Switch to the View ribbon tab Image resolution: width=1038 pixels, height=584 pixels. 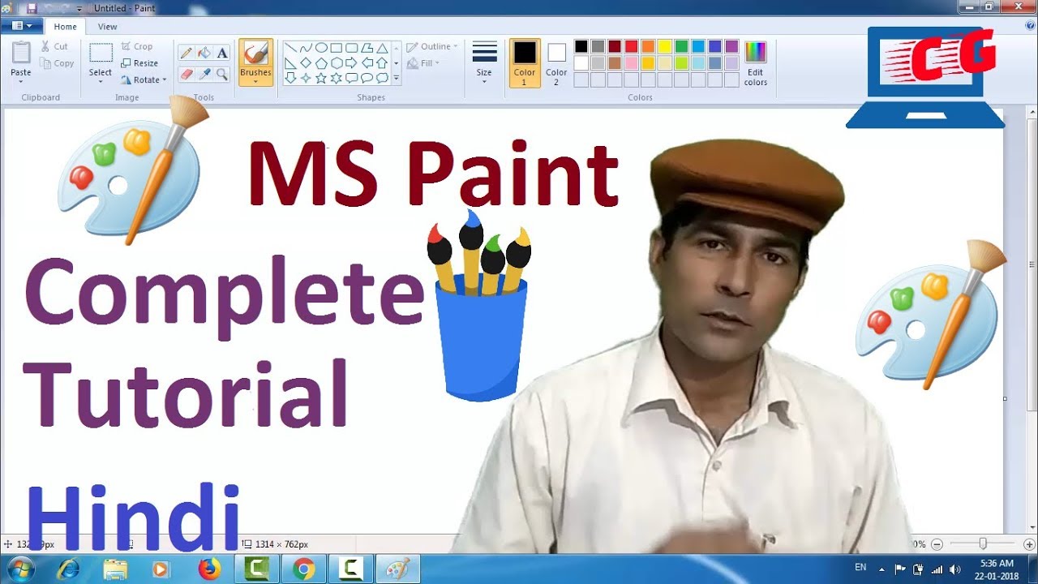pos(108,27)
